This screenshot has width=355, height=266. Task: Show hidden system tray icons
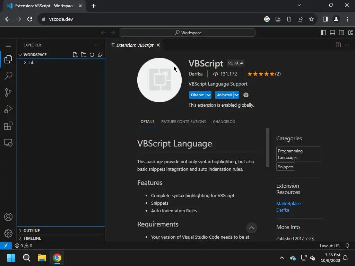(282, 258)
